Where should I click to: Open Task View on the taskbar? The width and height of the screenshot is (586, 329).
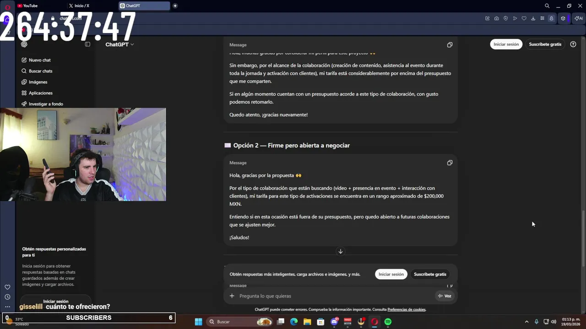(281, 322)
